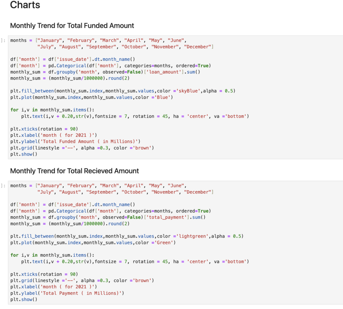Click "December" in the second cell's months list
This screenshot has width=343, height=309.
click(197, 192)
